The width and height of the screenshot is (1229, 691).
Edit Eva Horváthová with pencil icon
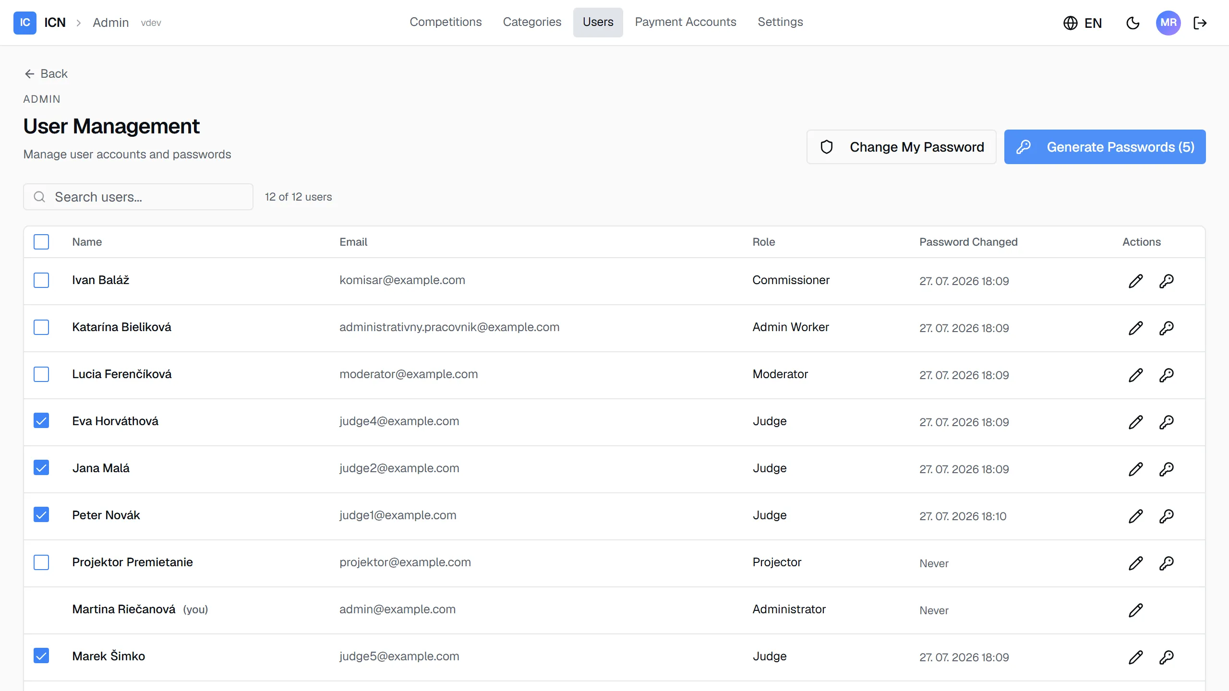1136,422
